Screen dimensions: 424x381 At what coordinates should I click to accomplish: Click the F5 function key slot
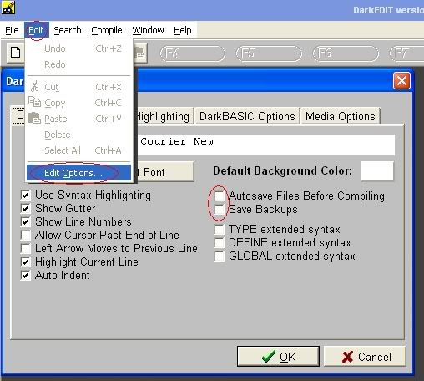269,53
